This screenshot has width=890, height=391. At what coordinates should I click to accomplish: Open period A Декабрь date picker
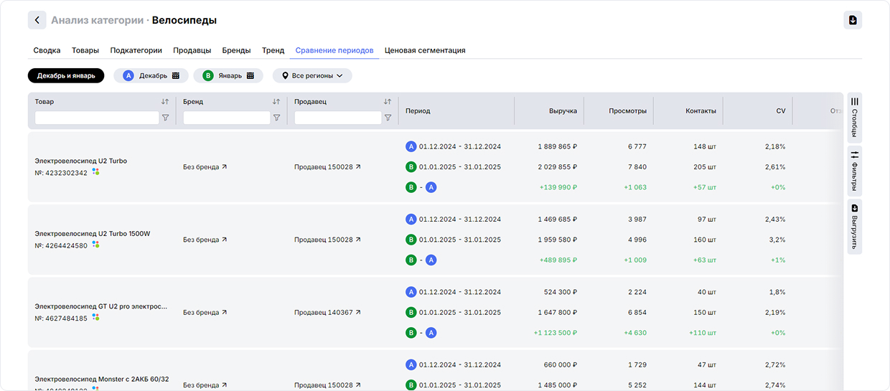[151, 75]
